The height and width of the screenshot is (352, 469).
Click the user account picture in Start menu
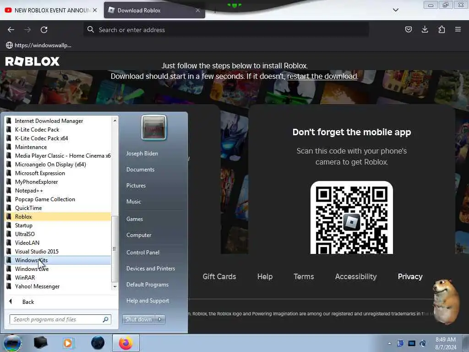tap(154, 127)
